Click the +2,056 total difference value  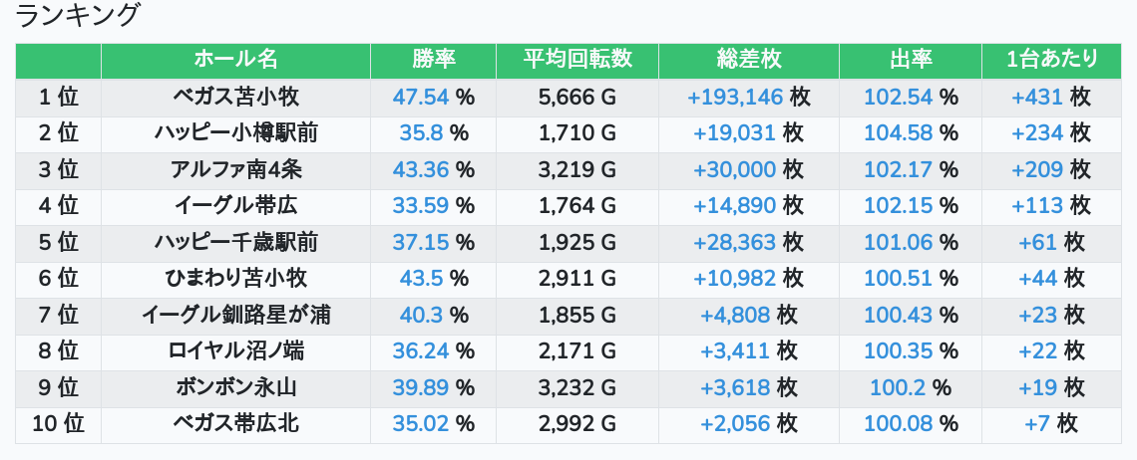point(736,424)
